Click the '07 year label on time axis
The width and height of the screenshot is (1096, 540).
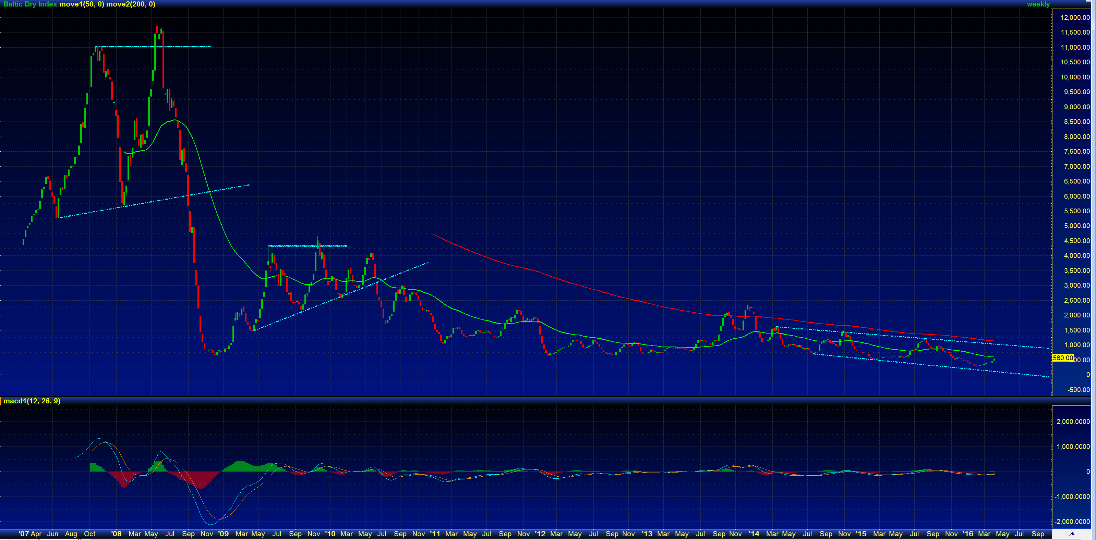pyautogui.click(x=24, y=533)
